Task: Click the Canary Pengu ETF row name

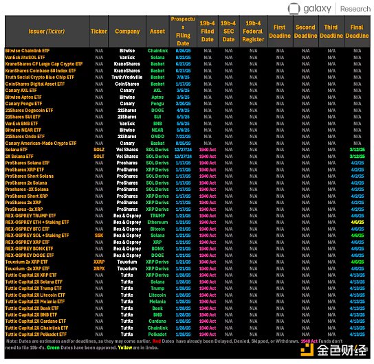Action: 23,104
